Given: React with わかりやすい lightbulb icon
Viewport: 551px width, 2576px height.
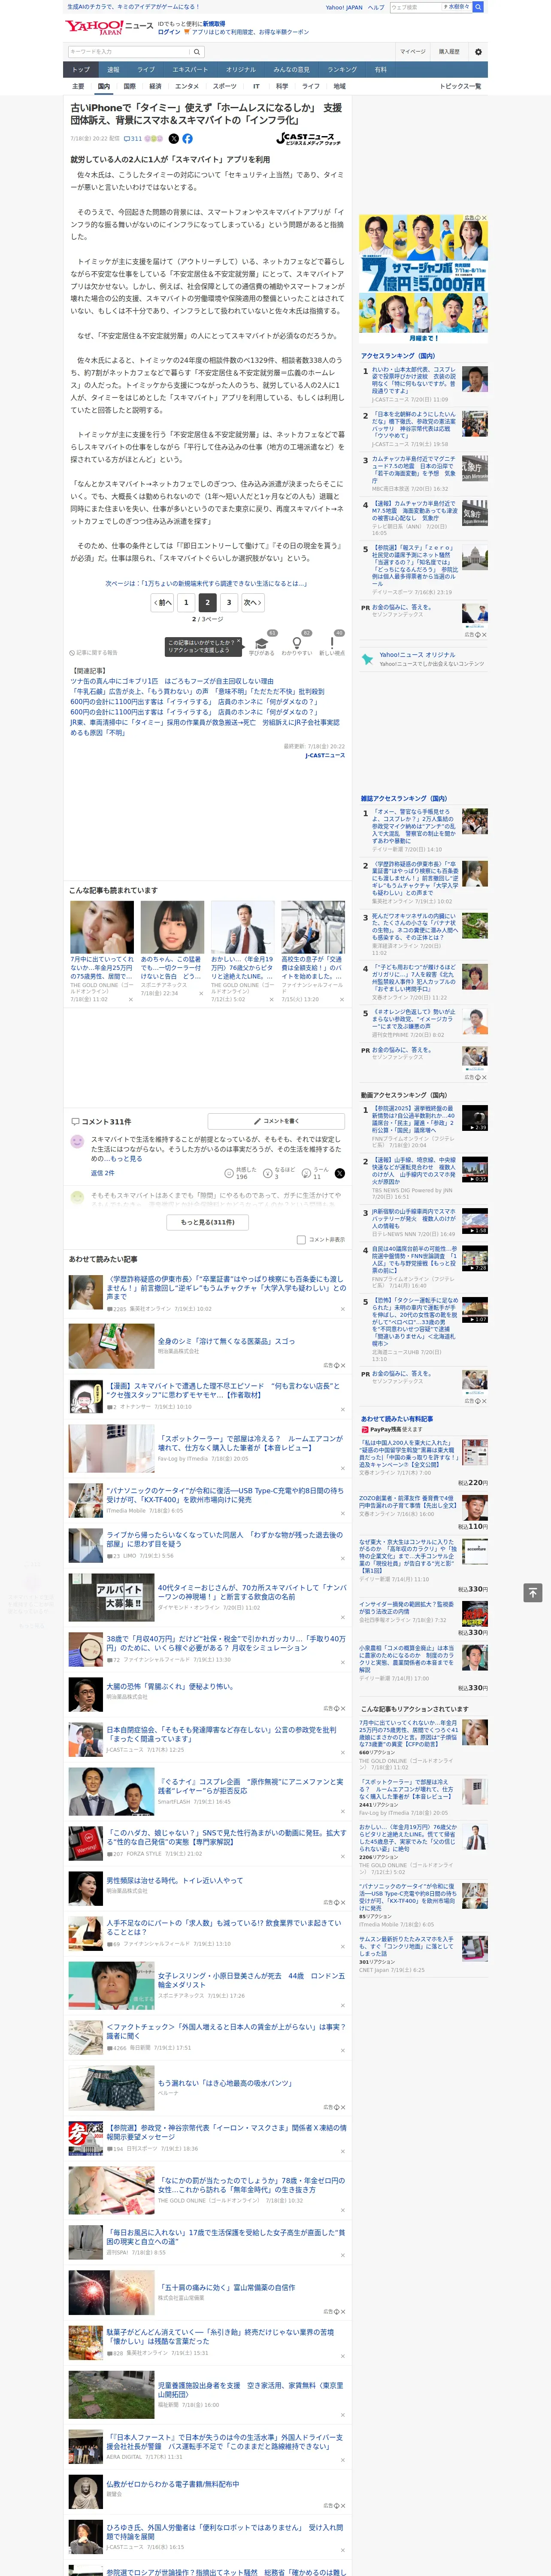Looking at the screenshot, I should [x=296, y=644].
